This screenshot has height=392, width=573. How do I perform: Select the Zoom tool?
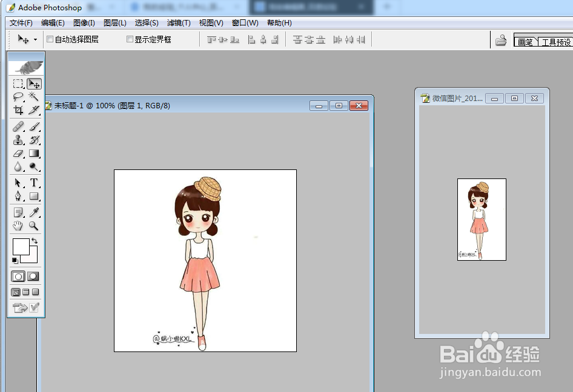pos(34,226)
